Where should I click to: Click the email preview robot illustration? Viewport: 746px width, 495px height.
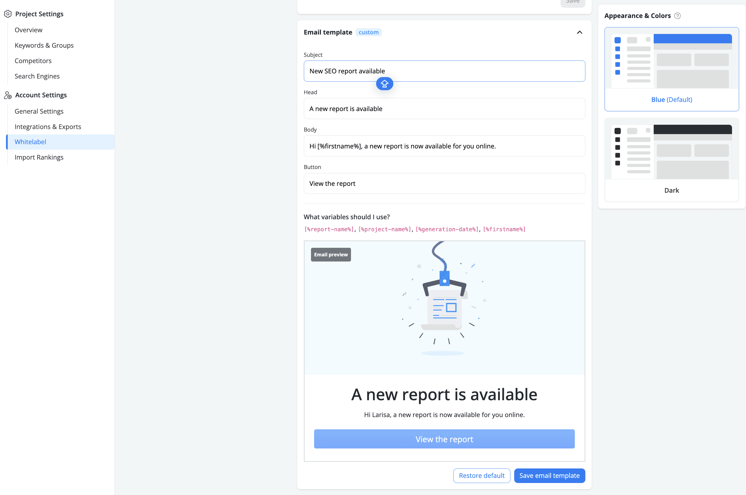(444, 299)
